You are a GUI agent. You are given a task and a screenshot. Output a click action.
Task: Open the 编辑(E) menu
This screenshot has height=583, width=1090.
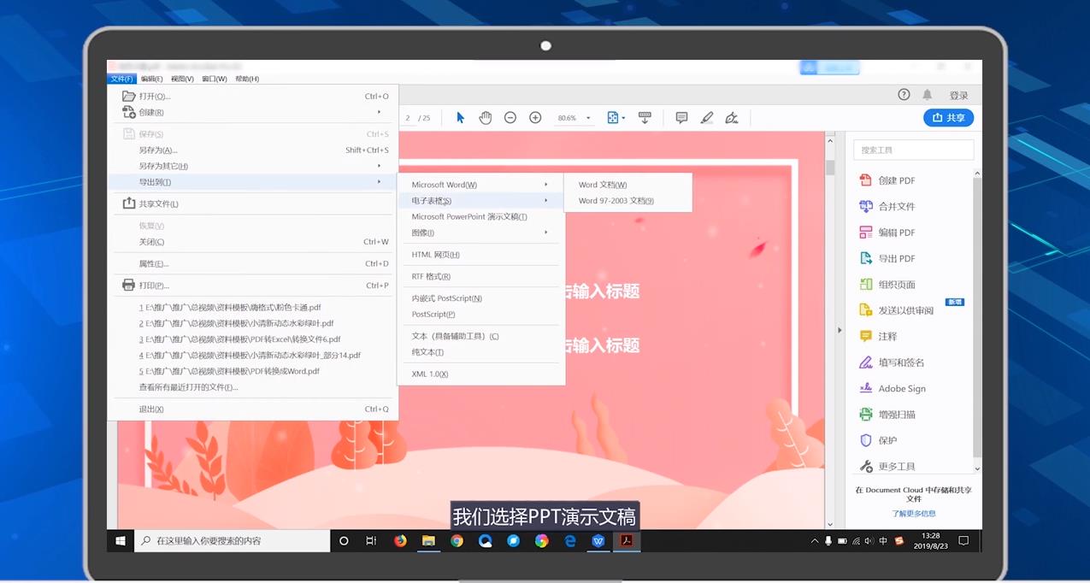click(151, 79)
